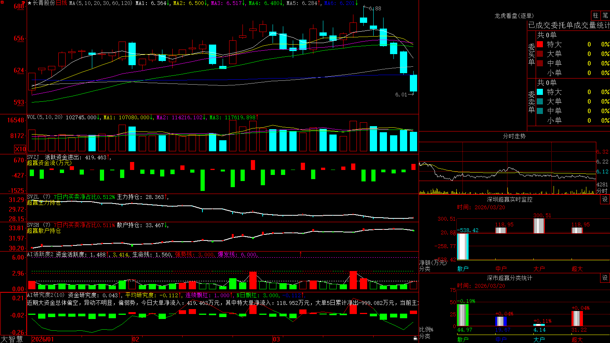Open AI活跃度2 indicator label
Image resolution: width=610 pixels, height=343 pixels.
(x=40, y=254)
